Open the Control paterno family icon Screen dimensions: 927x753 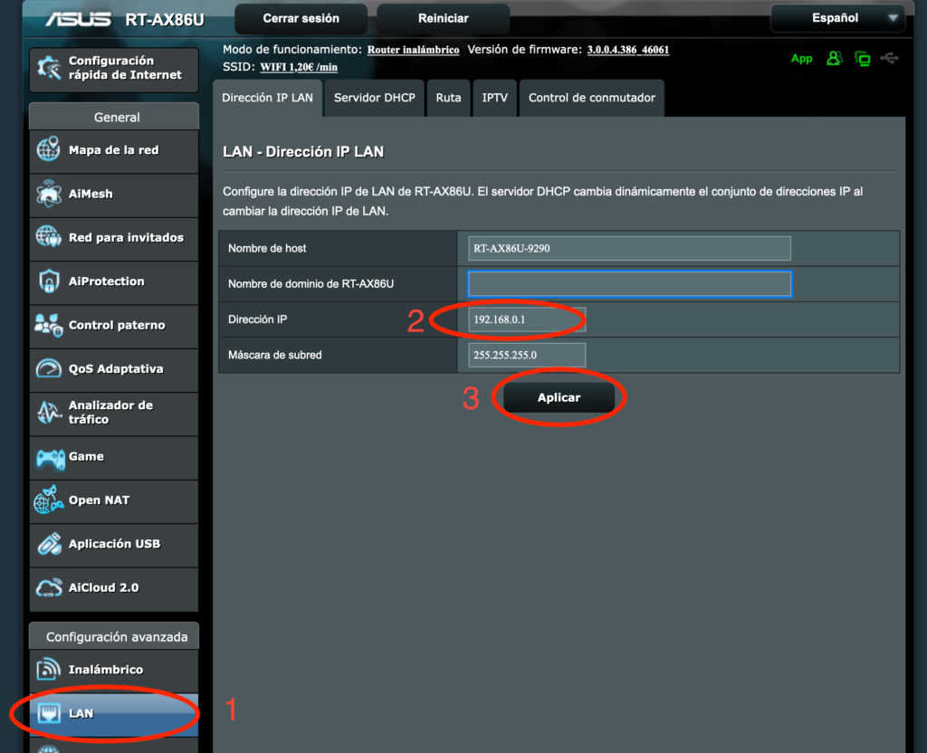[49, 325]
